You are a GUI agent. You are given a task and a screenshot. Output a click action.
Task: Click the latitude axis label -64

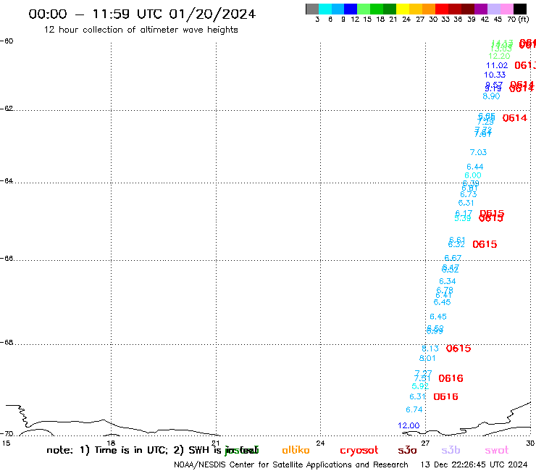[7, 180]
